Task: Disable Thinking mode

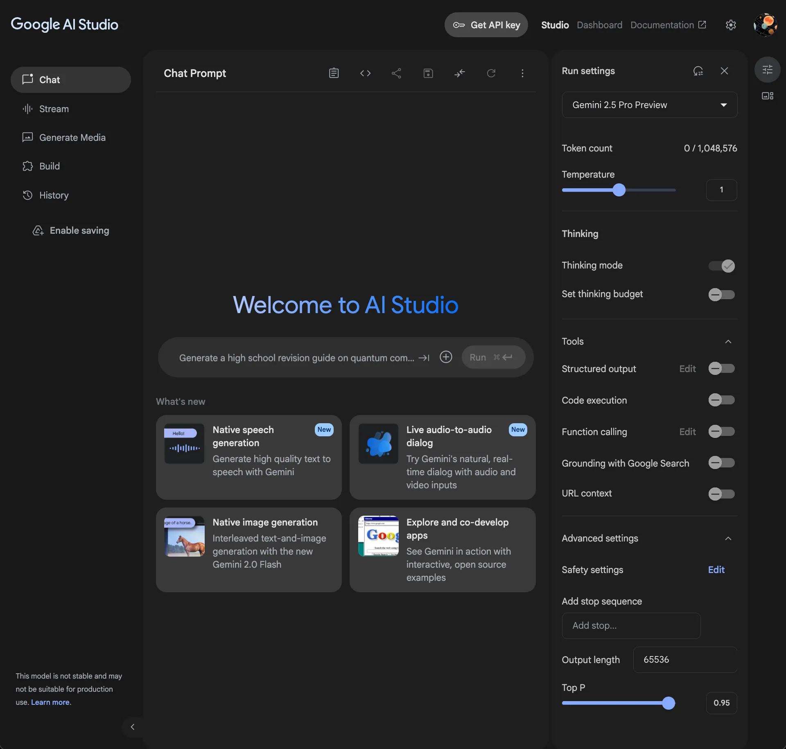Action: [721, 266]
